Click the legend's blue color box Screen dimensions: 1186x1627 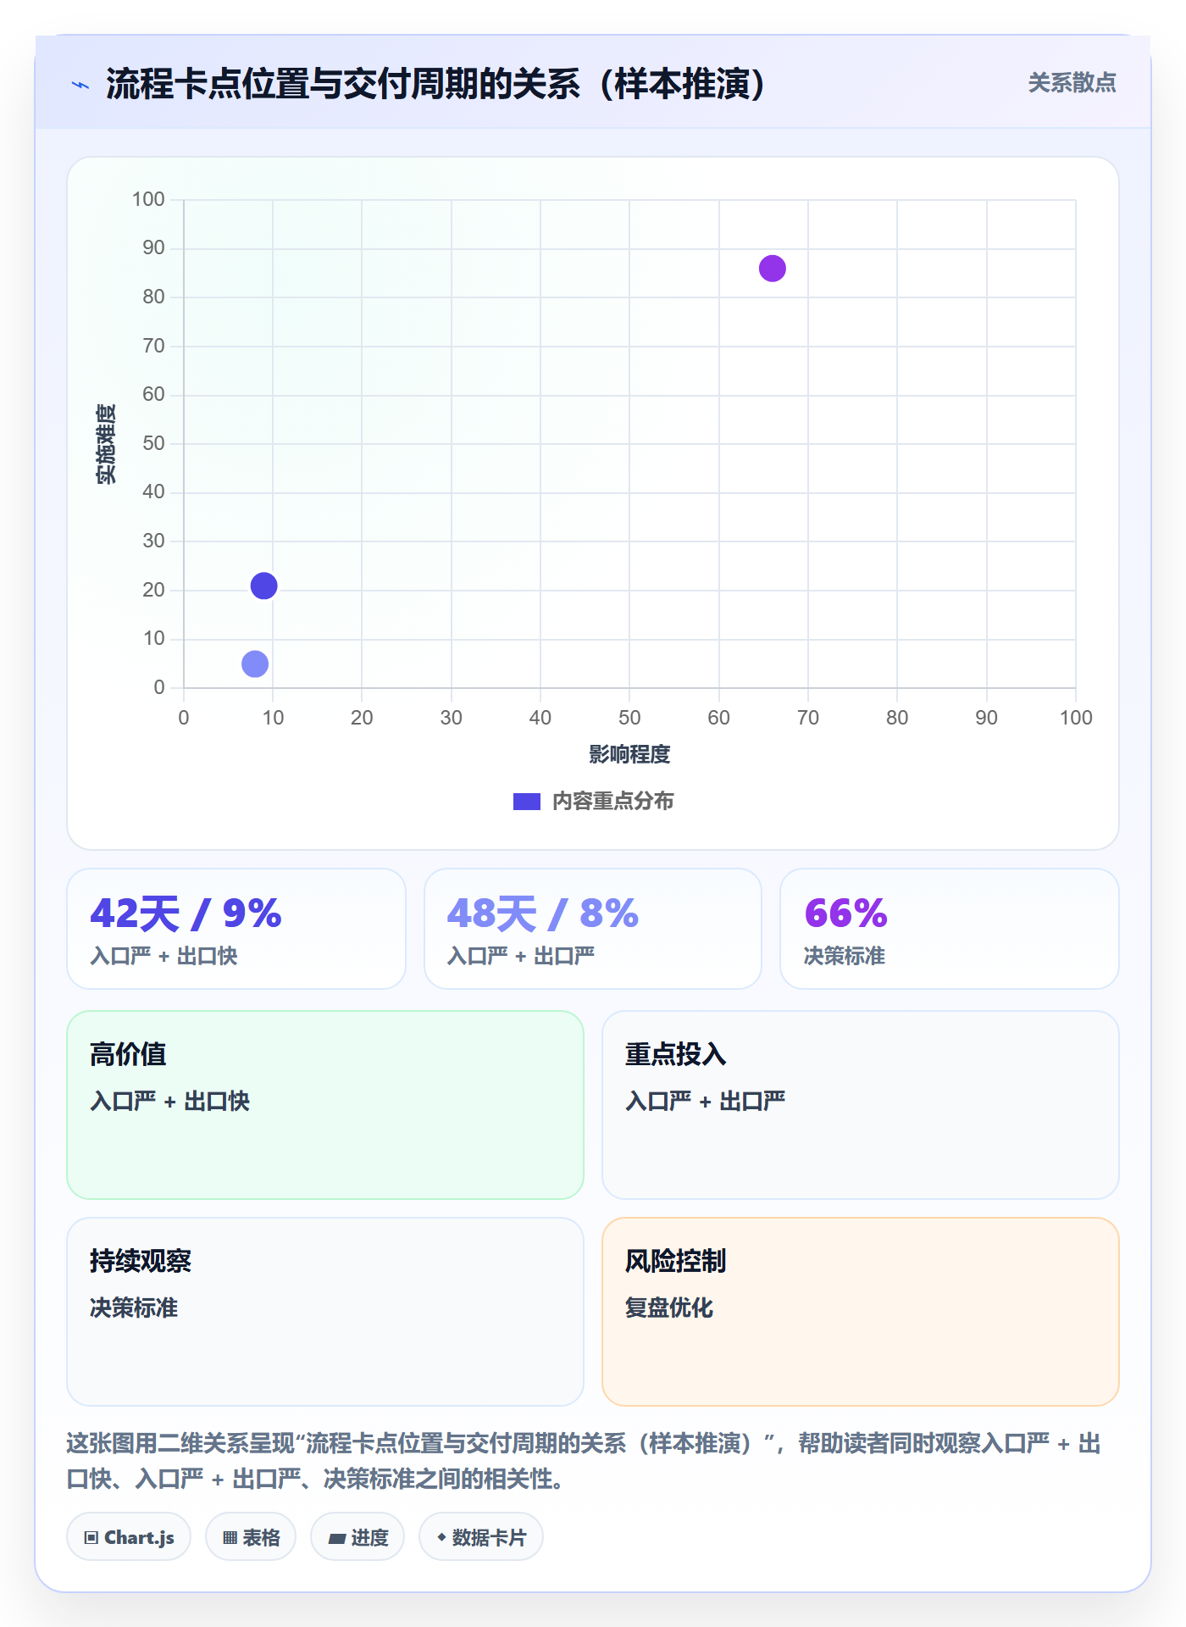526,802
